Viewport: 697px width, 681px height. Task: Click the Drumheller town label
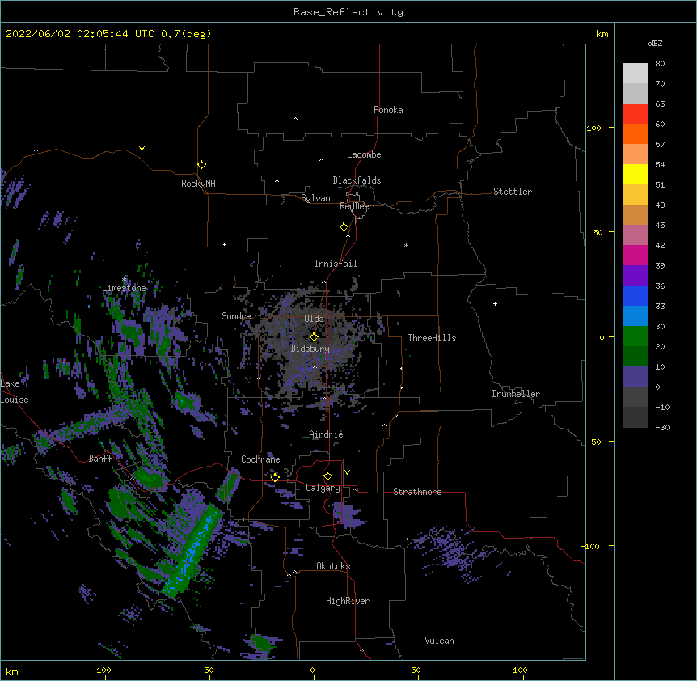516,394
